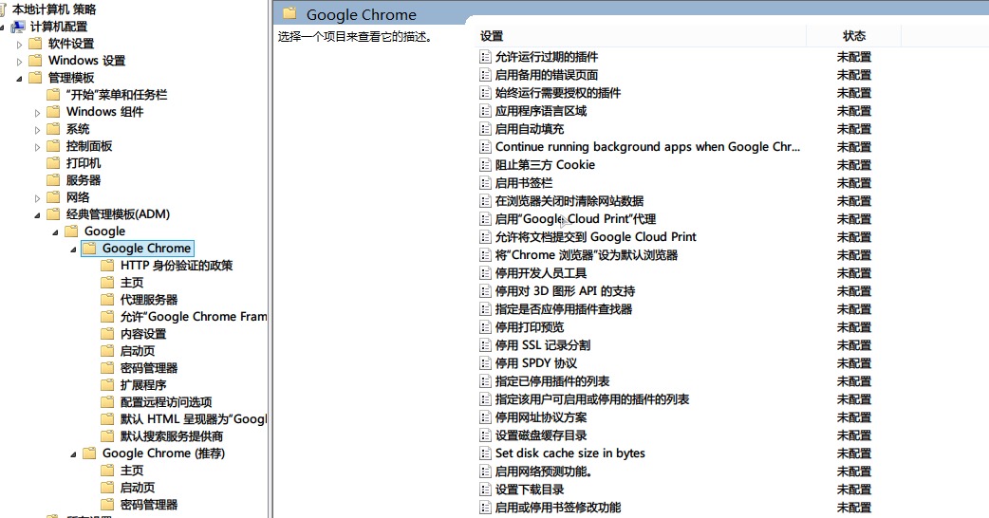Viewport: 989px width, 518px height.
Task: Select "开始"菜单和任务栏 folder
Action: coord(116,95)
